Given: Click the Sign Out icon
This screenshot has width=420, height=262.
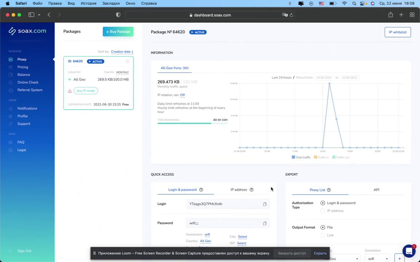Looking at the screenshot, I should tap(11, 251).
